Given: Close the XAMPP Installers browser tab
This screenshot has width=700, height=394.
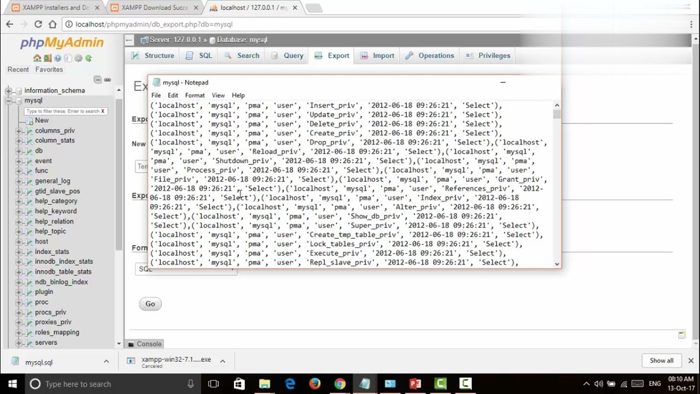Looking at the screenshot, I should tap(97, 8).
